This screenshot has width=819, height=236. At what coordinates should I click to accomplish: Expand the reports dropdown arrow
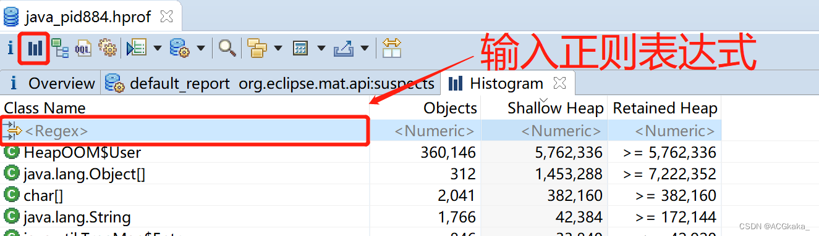pyautogui.click(x=157, y=48)
